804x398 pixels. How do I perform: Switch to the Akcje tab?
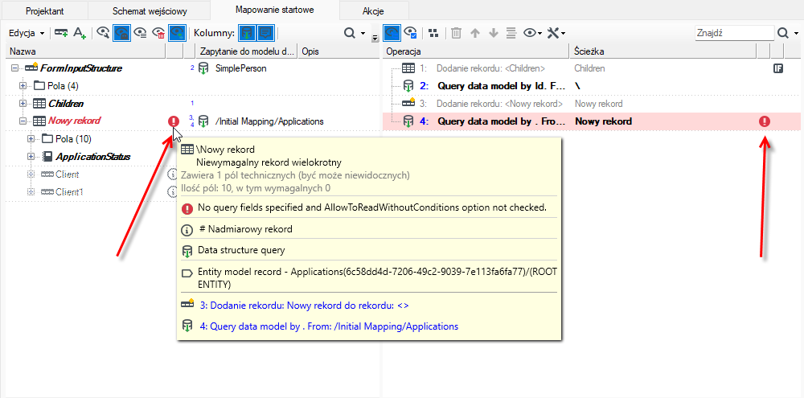click(375, 10)
